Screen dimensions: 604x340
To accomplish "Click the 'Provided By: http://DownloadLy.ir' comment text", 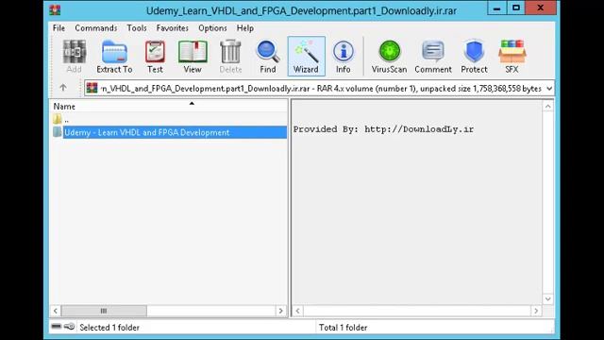I will pyautogui.click(x=383, y=129).
